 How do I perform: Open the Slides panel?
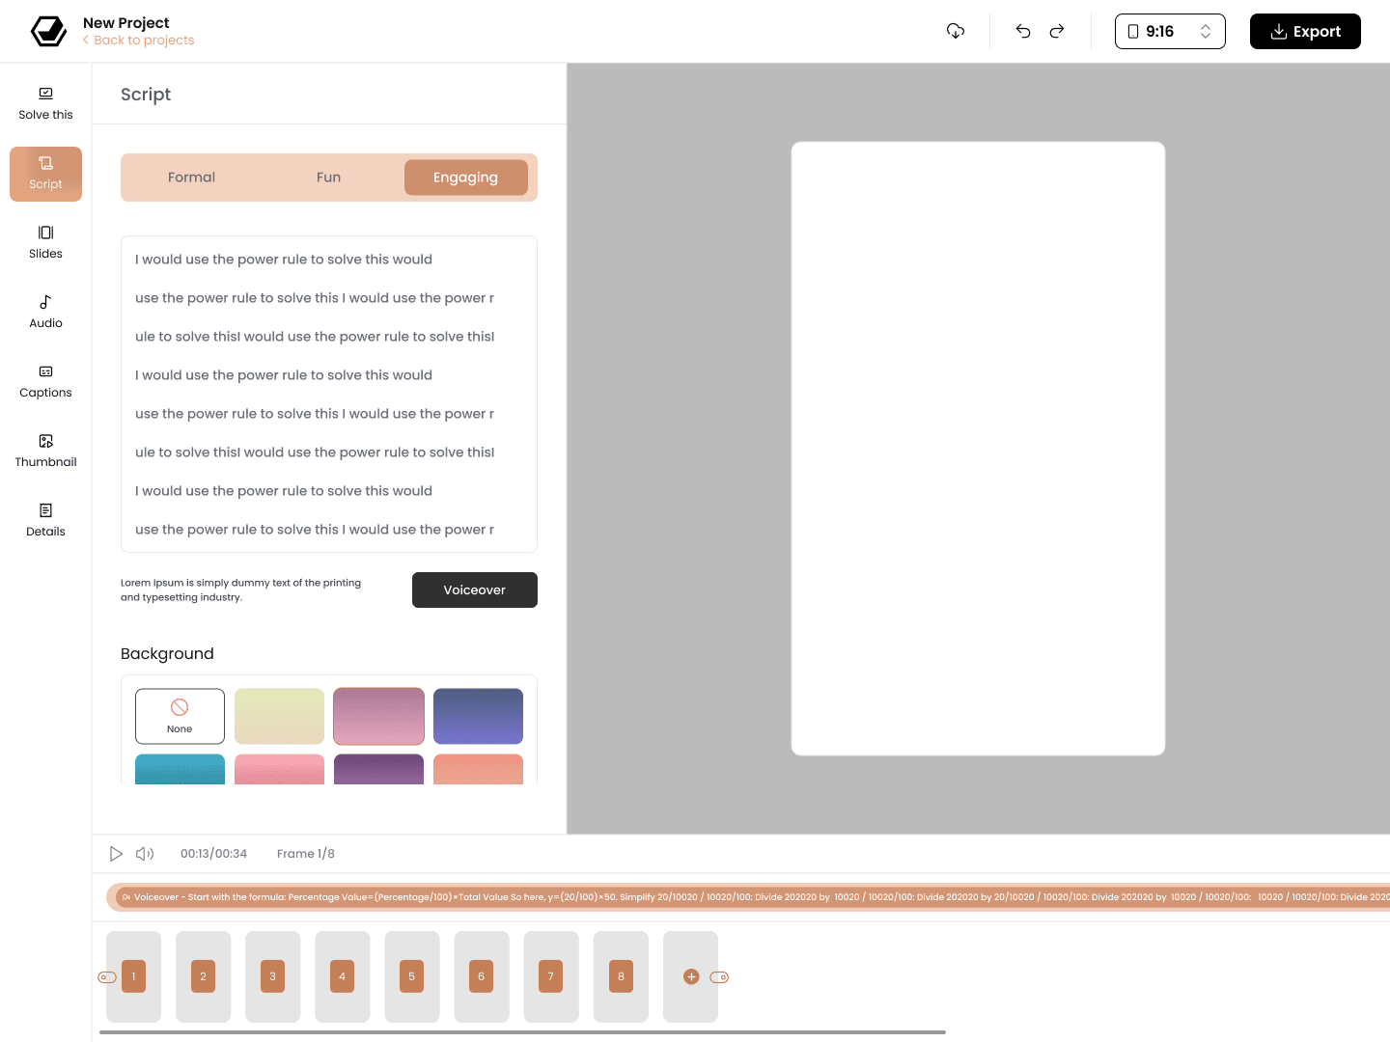[45, 243]
